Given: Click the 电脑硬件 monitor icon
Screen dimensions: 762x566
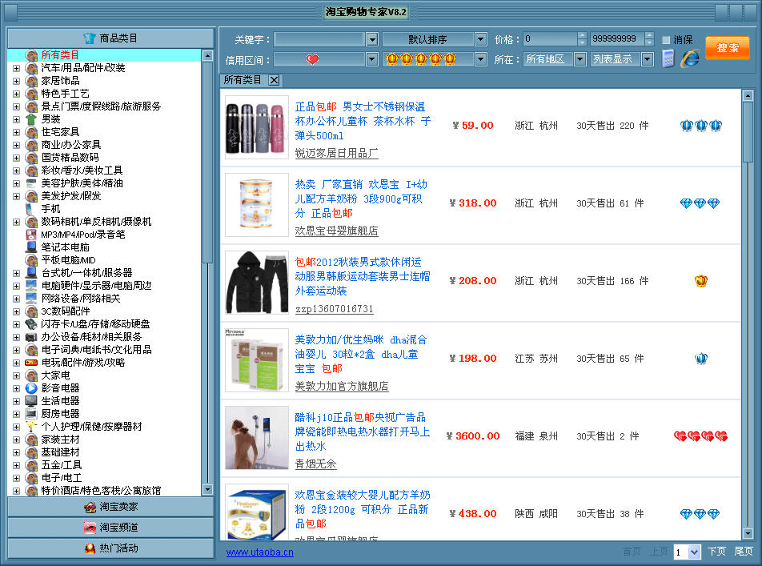Looking at the screenshot, I should (x=31, y=286).
